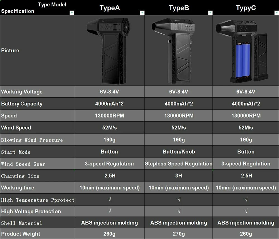Select the Wind Speed row label
This screenshot has width=279, height=239.
(16, 128)
